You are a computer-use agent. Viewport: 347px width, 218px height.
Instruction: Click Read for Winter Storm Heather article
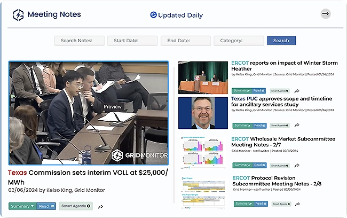259,91
